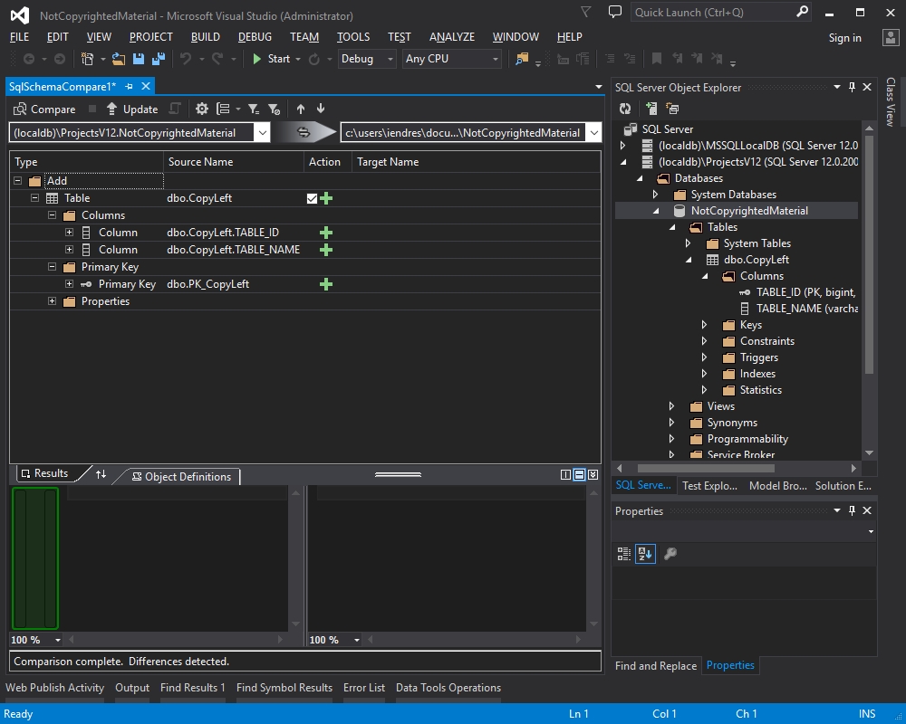Click the horizontal split layout icon
Screen dimensions: 906x724
pos(579,474)
